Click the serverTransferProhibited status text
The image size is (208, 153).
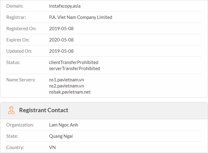pyautogui.click(x=74, y=69)
